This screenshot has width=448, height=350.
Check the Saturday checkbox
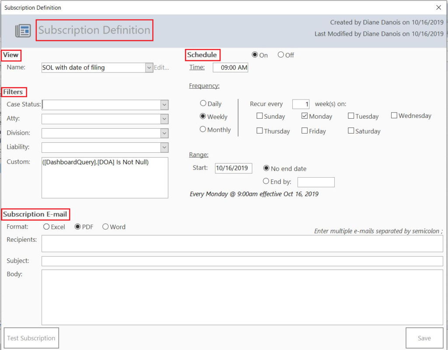tap(351, 130)
